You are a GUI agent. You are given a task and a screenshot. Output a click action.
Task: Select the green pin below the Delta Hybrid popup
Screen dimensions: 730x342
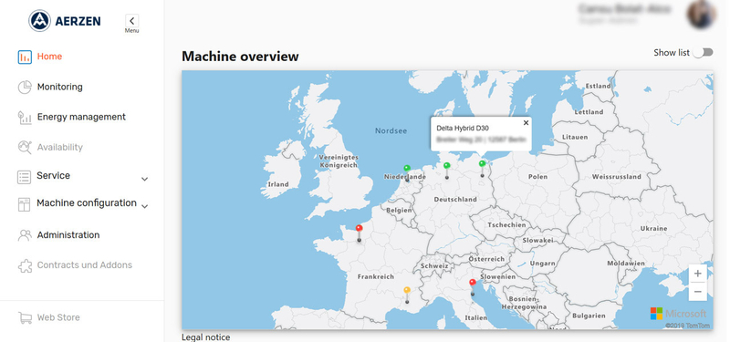(483, 164)
